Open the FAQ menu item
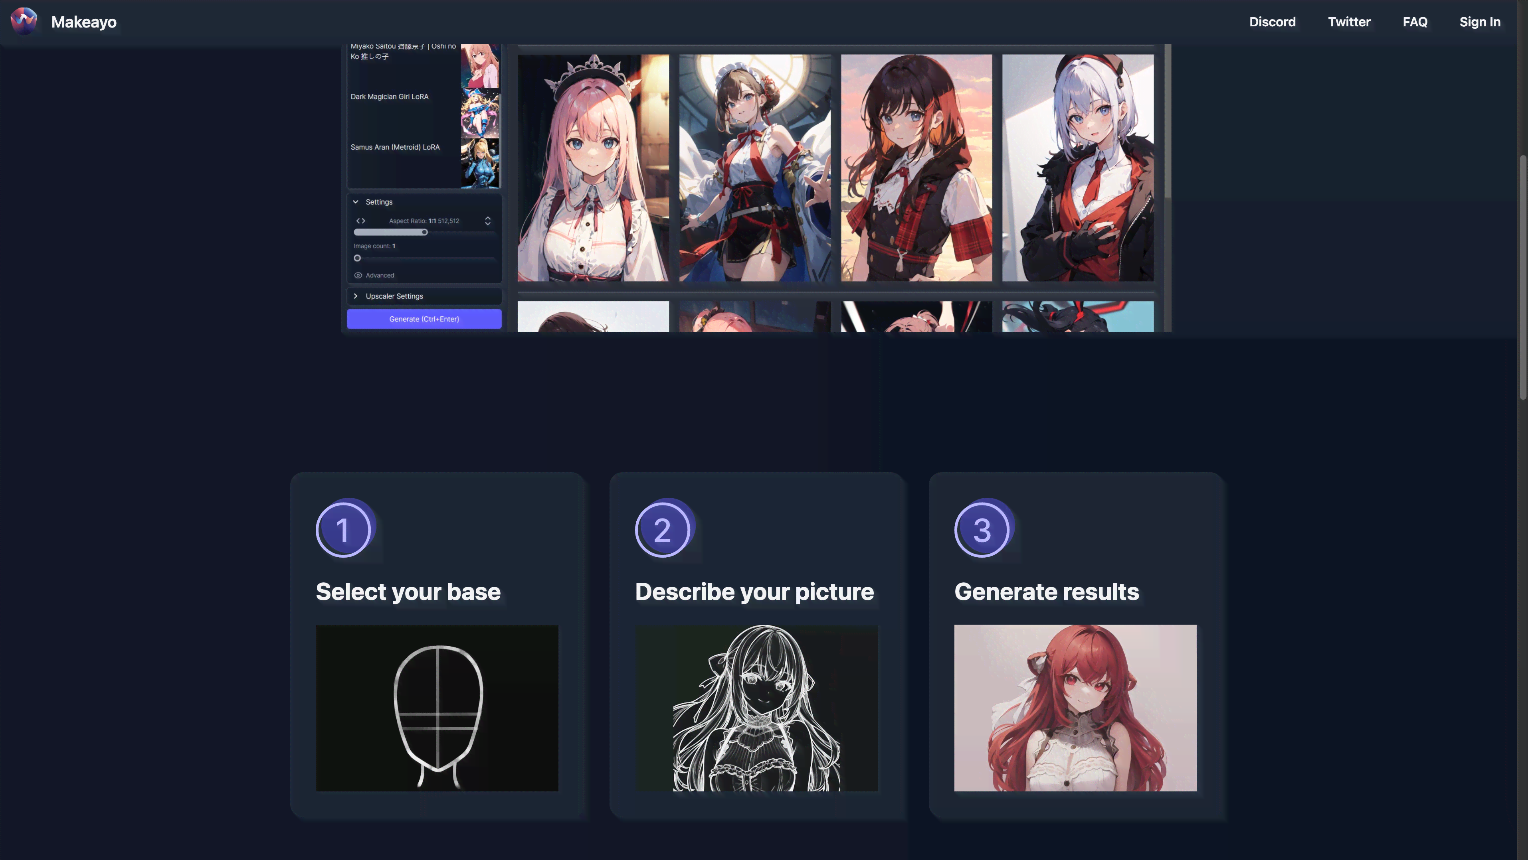This screenshot has height=860, width=1528. [1415, 21]
